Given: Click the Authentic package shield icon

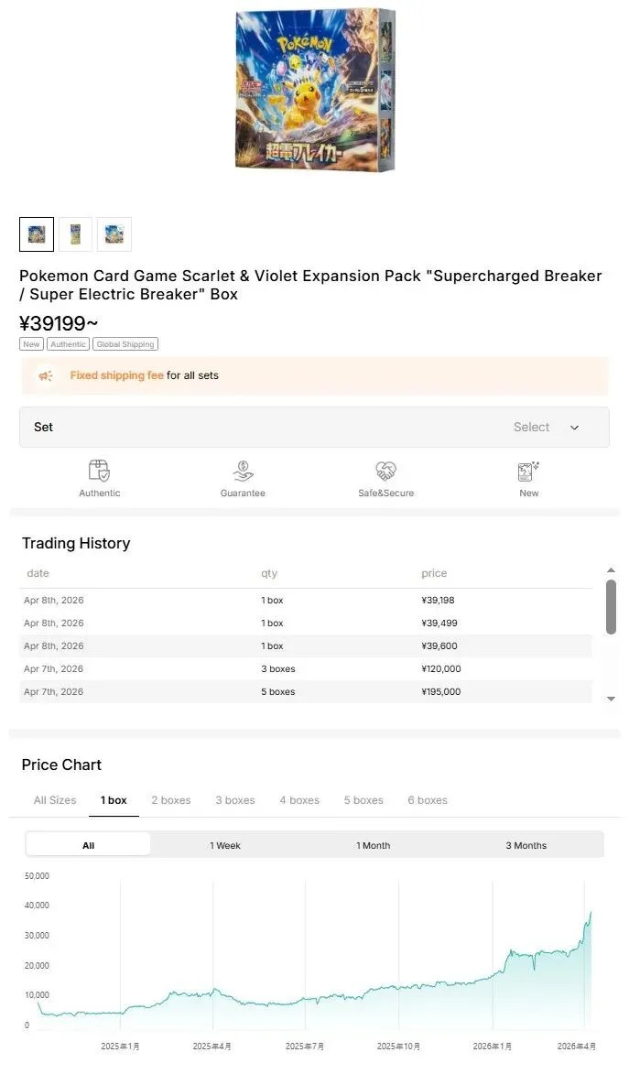Looking at the screenshot, I should [x=99, y=471].
